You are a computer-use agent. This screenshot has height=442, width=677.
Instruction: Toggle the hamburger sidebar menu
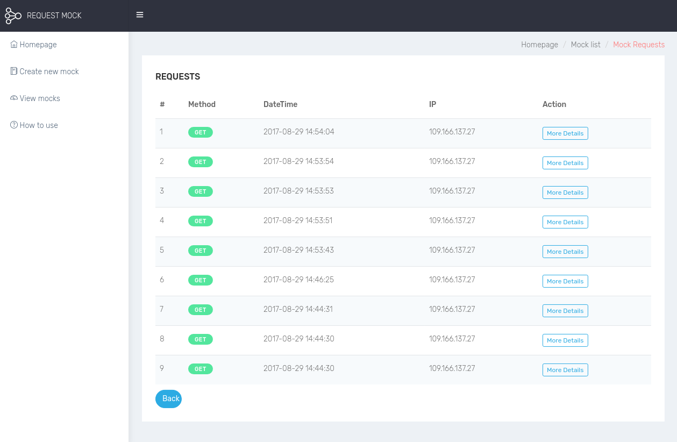[140, 15]
